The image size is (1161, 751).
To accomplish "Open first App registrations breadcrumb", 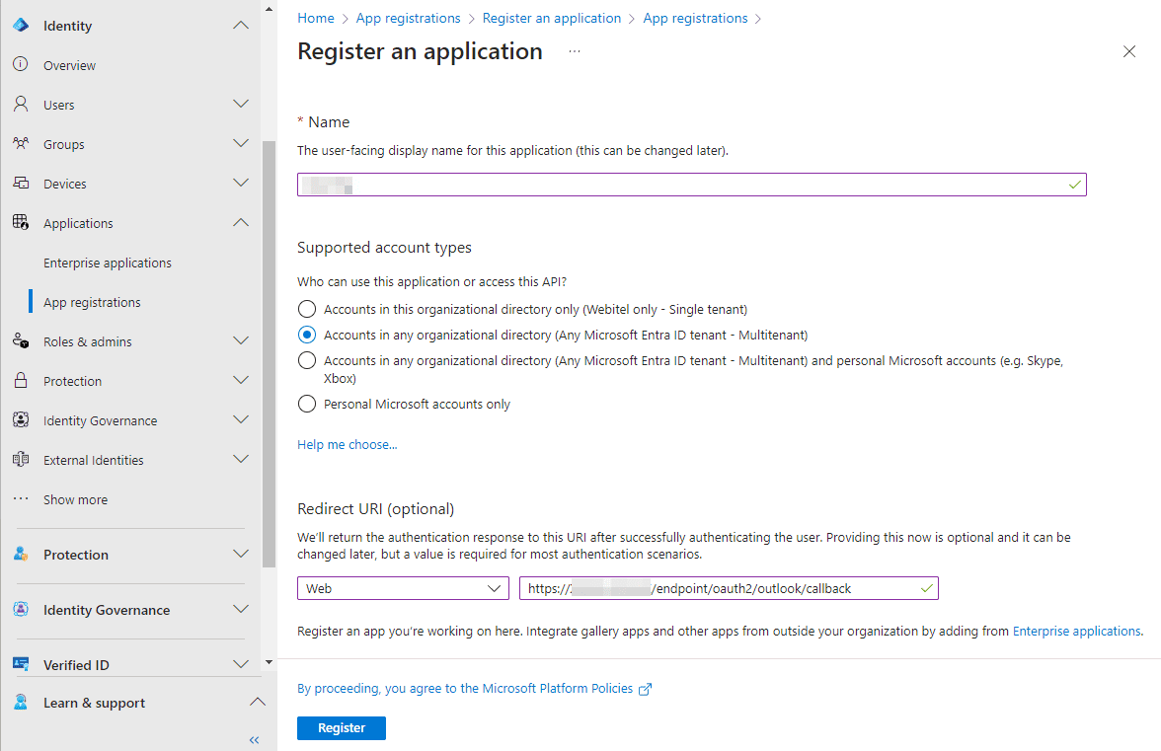I will pos(408,18).
